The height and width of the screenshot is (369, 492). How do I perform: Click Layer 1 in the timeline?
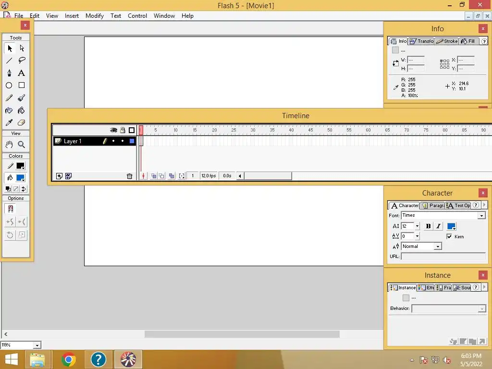point(73,141)
